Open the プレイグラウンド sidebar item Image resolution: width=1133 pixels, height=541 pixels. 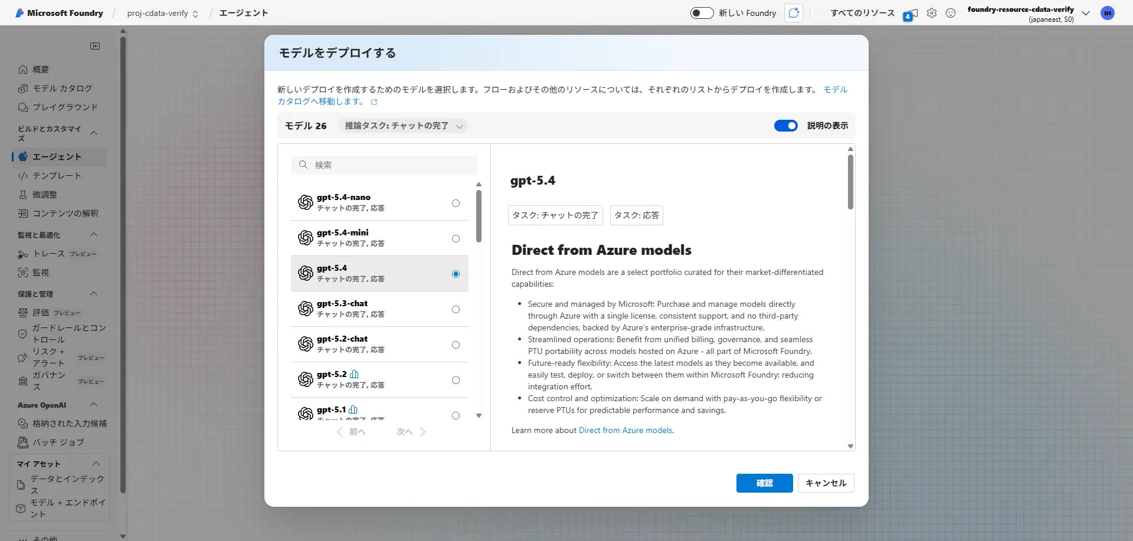[x=59, y=107]
